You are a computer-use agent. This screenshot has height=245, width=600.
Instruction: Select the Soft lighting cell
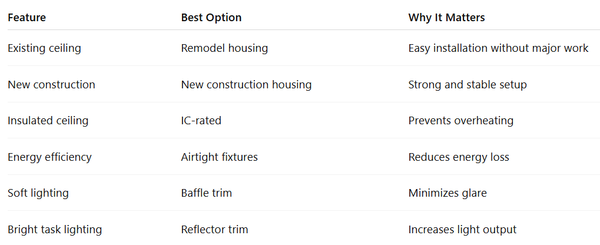[38, 193]
